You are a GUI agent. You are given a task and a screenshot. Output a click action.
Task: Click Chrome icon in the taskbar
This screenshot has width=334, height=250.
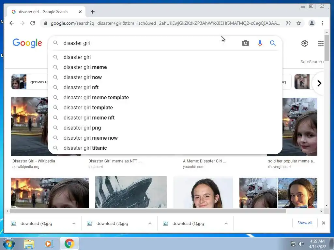coord(69,243)
